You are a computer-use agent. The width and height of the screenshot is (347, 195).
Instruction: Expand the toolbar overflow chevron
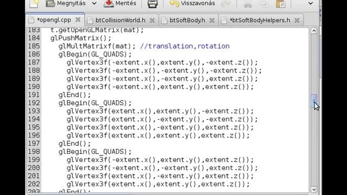pos(311,4)
